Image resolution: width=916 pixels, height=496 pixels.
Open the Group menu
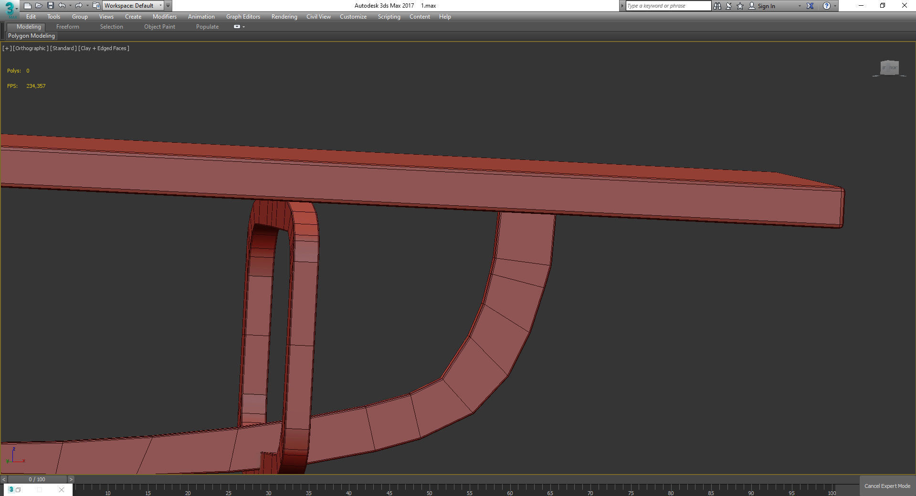click(x=80, y=17)
